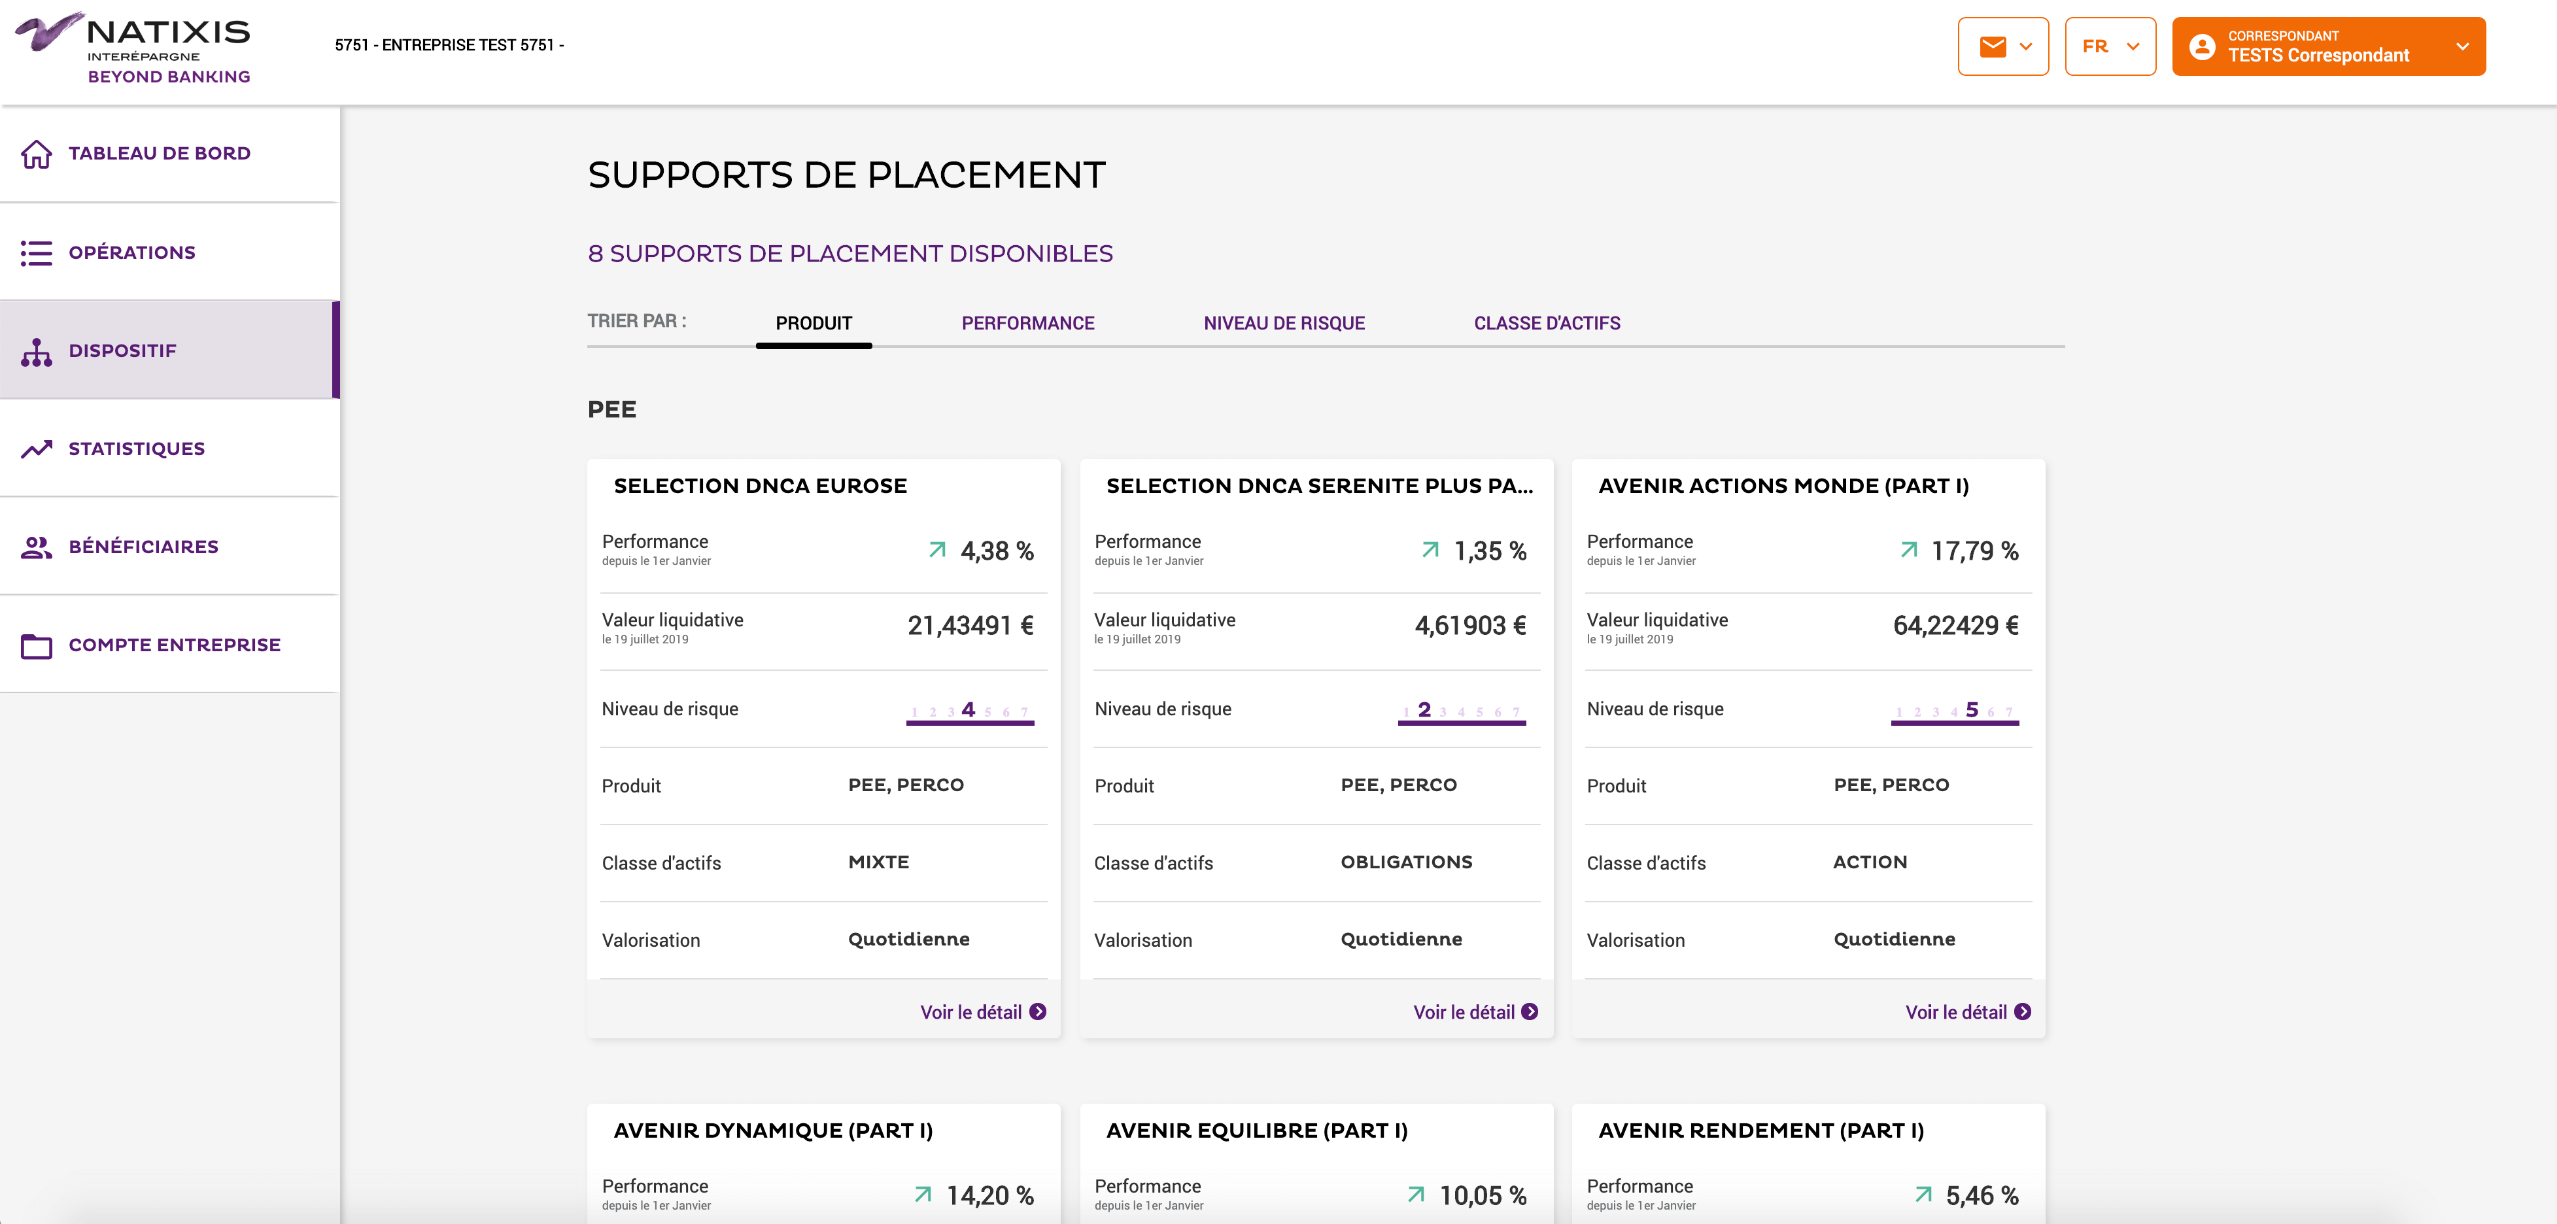
Task: Expand the TESTS Correspondant account menu
Action: click(x=2327, y=46)
